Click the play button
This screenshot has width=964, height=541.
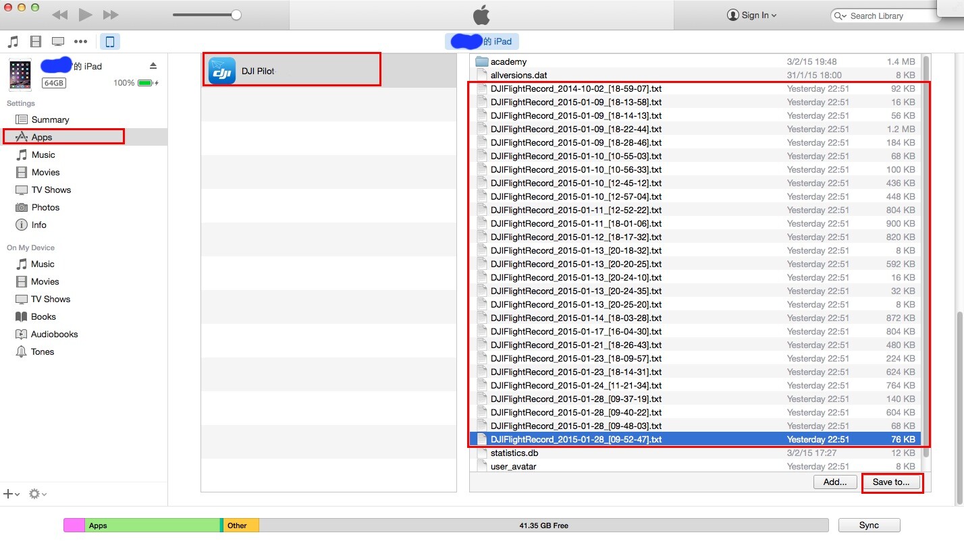85,14
